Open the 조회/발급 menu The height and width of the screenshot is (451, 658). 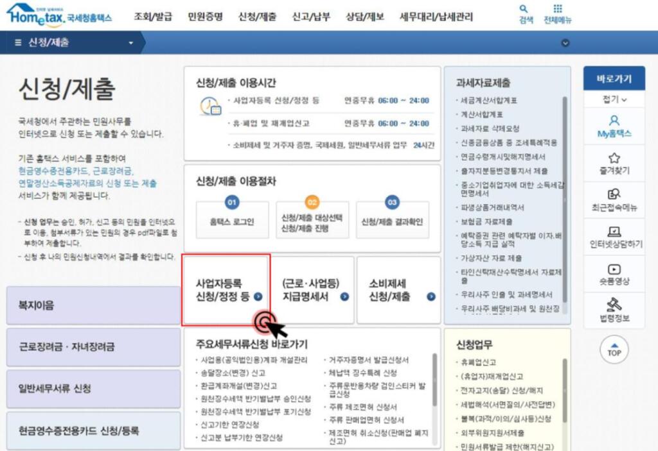(x=153, y=17)
